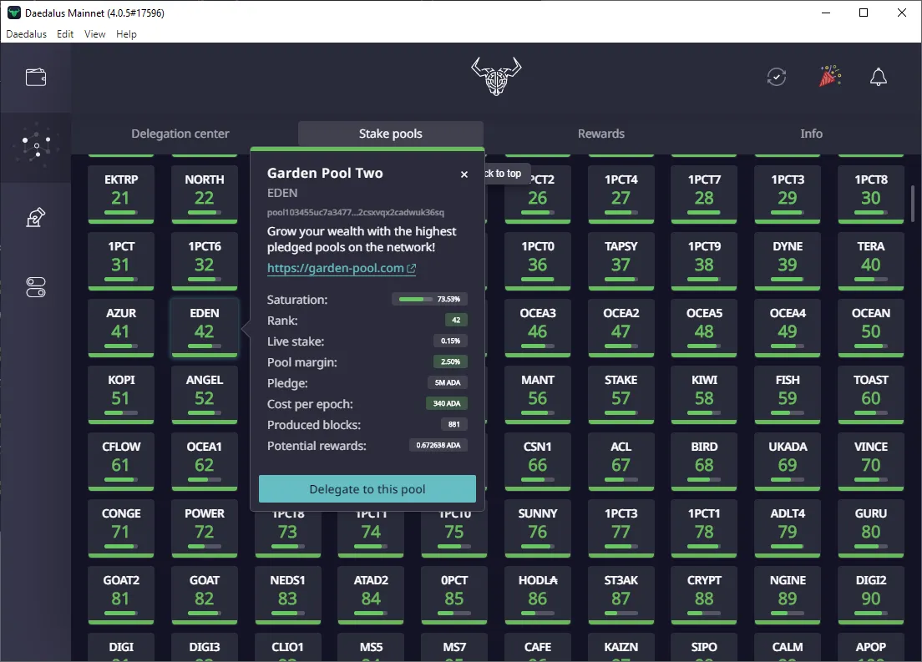Click Delegate to this pool button
The image size is (922, 662).
tap(367, 488)
